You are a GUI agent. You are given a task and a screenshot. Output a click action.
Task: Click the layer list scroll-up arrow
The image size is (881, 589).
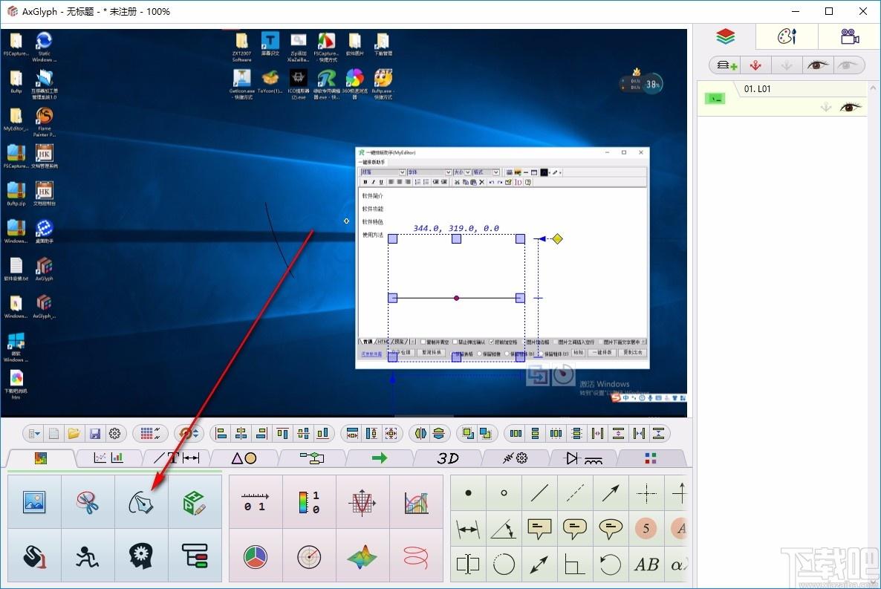click(873, 88)
